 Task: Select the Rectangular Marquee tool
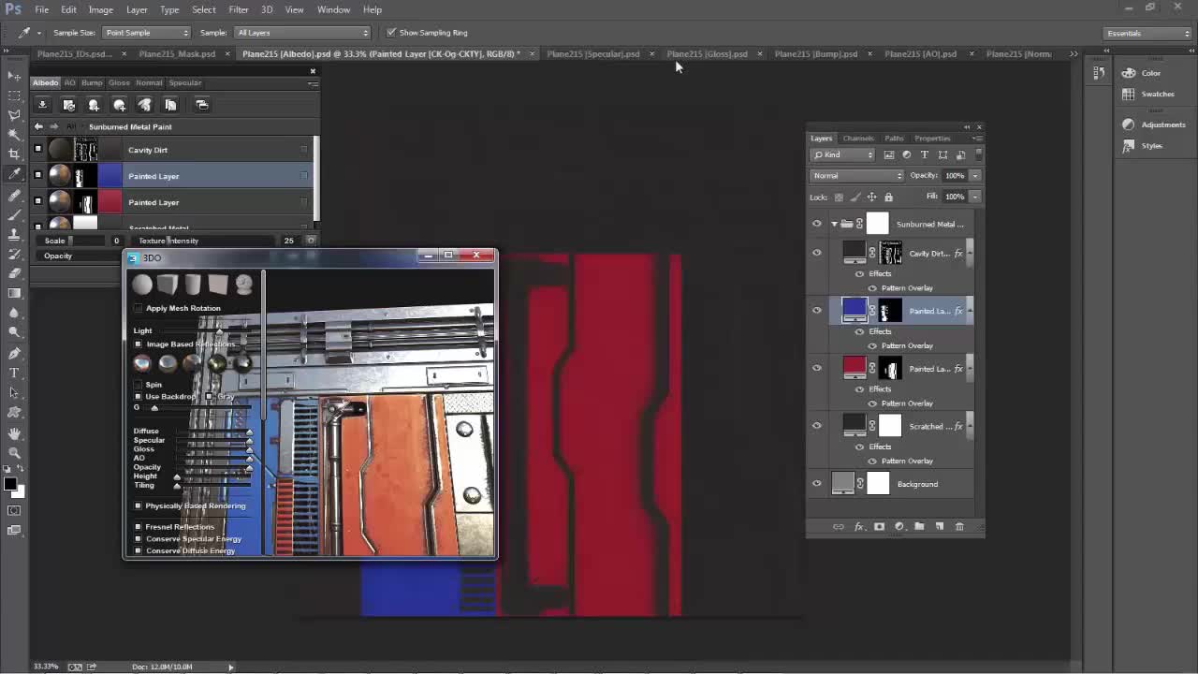pos(14,95)
